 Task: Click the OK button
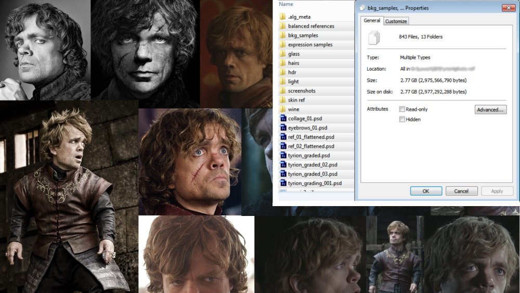coord(426,191)
